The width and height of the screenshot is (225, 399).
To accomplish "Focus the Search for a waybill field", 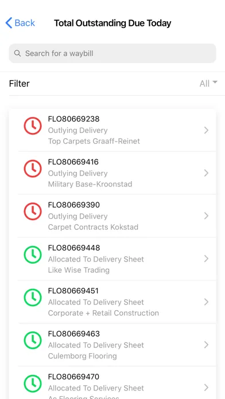I will pyautogui.click(x=113, y=53).
